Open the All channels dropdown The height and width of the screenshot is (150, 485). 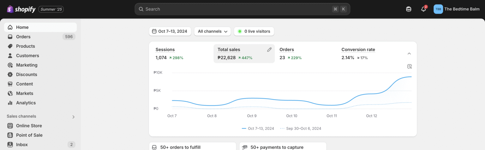pos(212,31)
